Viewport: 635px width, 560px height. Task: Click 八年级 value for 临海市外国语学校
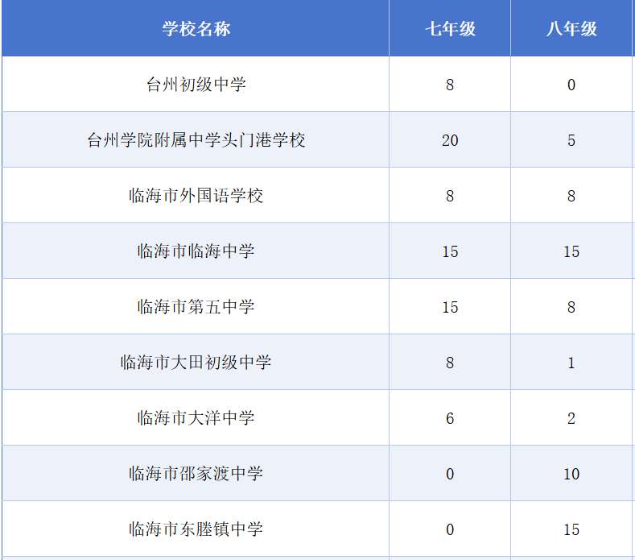[x=571, y=196]
